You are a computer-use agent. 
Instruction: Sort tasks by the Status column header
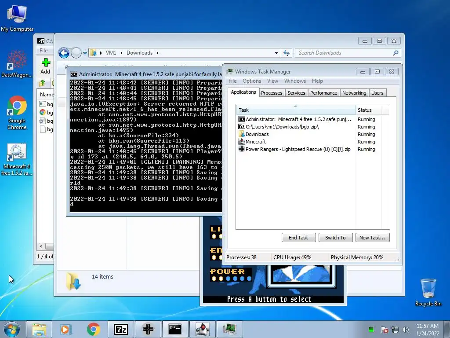tap(368, 110)
